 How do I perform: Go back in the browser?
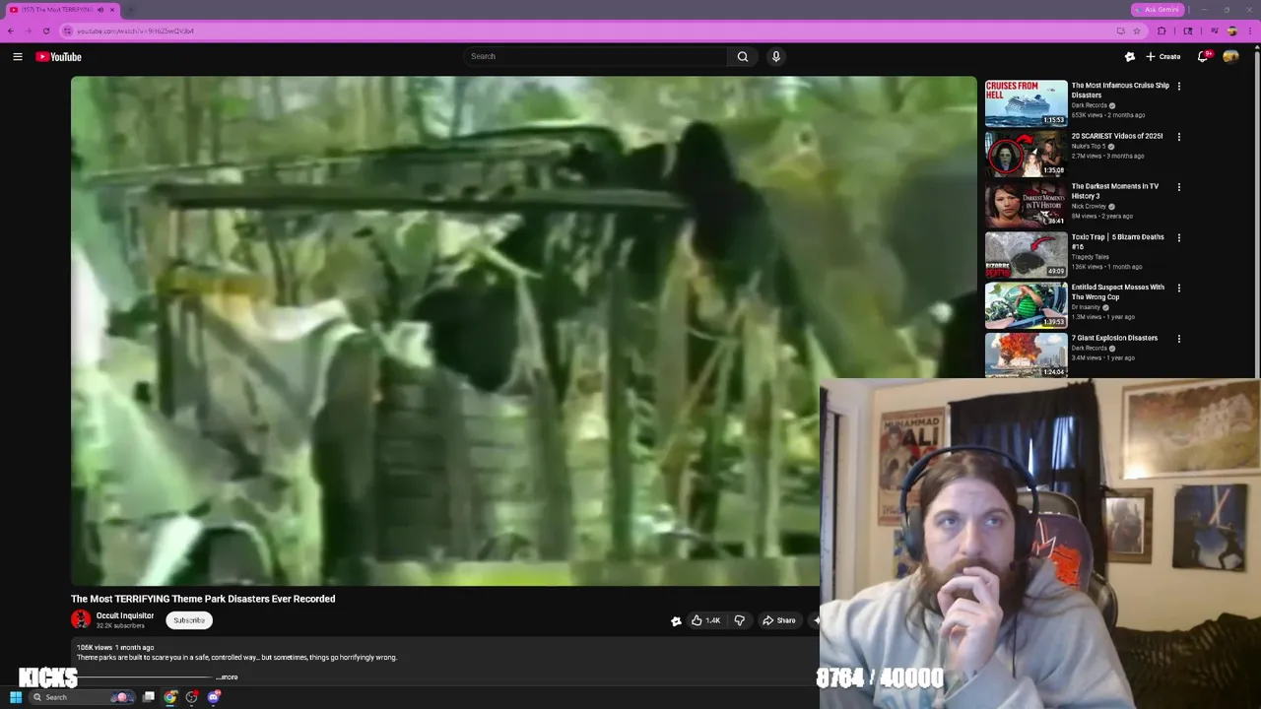coord(11,31)
